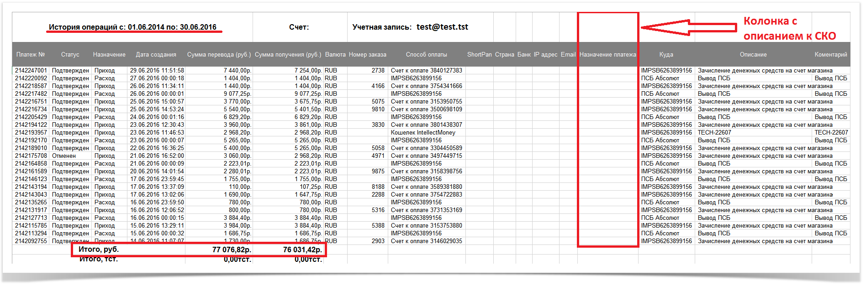Image resolution: width=866 pixels, height=286 pixels.
Task: Click the "Платеж №" column header
Action: pyautogui.click(x=31, y=55)
